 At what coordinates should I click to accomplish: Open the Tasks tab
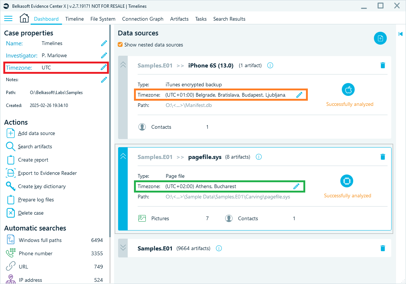[x=201, y=19]
